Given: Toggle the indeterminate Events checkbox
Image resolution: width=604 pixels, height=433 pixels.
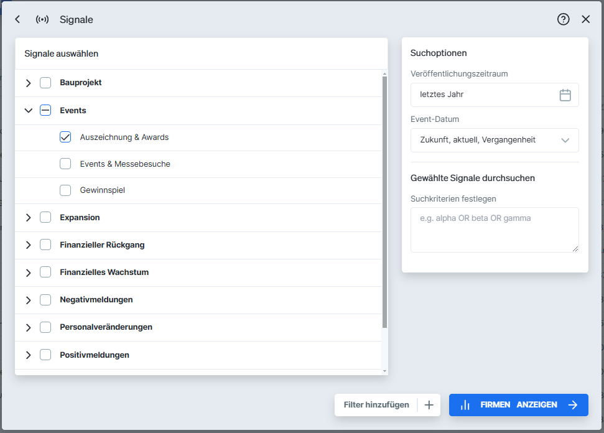Looking at the screenshot, I should (x=45, y=109).
